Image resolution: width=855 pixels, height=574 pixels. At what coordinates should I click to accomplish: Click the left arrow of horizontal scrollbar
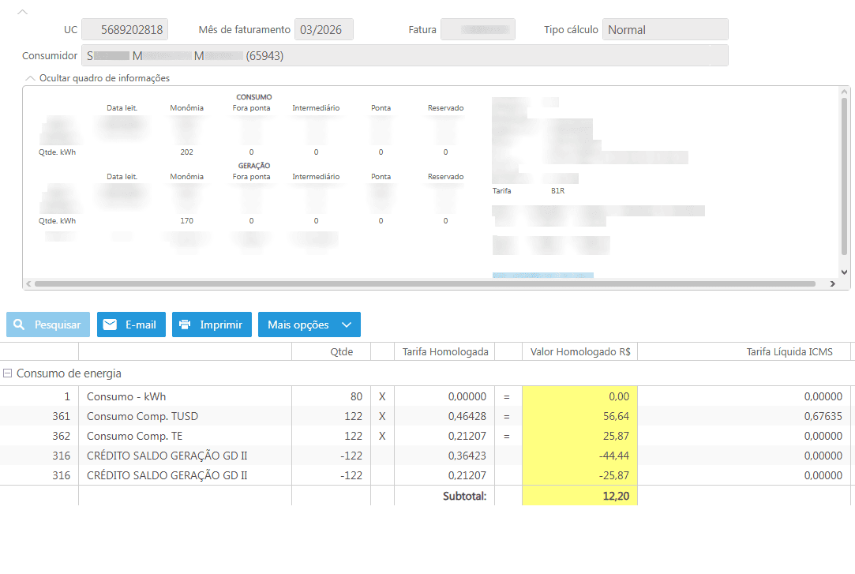(x=28, y=283)
